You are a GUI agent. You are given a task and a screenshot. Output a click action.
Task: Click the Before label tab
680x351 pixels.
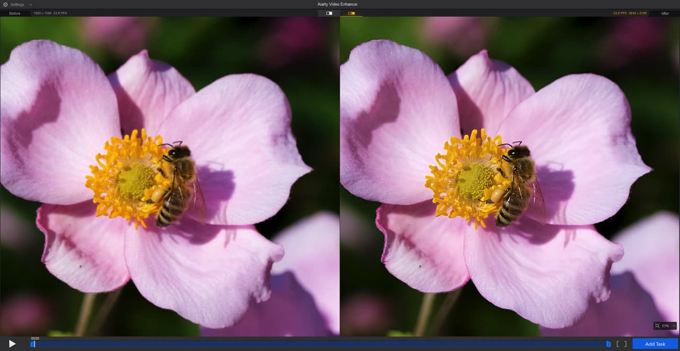coord(15,13)
